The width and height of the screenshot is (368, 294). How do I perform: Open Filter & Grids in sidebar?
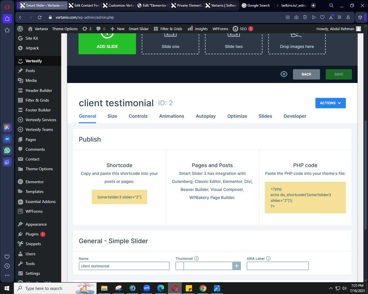pos(38,100)
